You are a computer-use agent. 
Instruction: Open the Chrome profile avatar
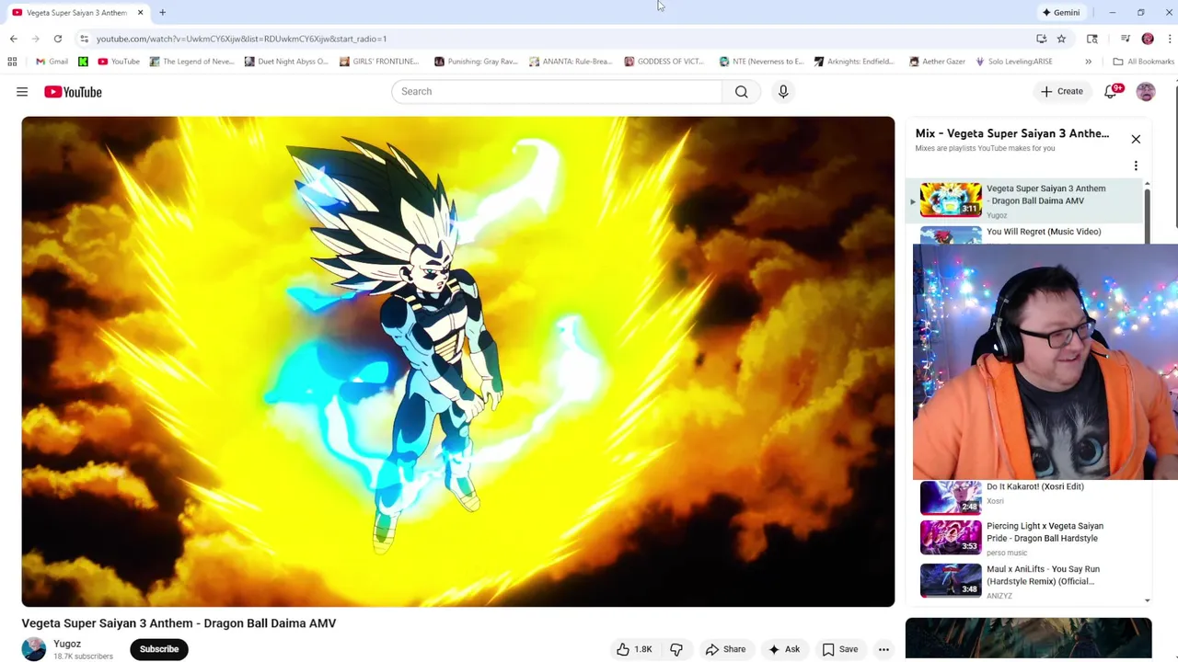click(1148, 39)
